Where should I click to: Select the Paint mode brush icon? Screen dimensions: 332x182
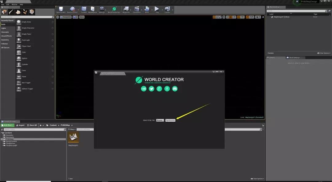tap(11, 12)
